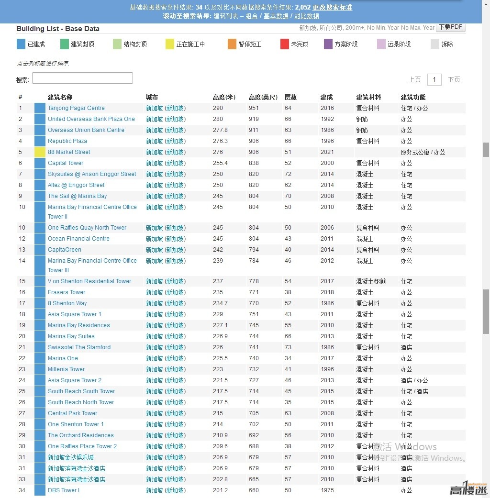
Task: Sort table by 建筑功能 column header
Action: point(413,97)
